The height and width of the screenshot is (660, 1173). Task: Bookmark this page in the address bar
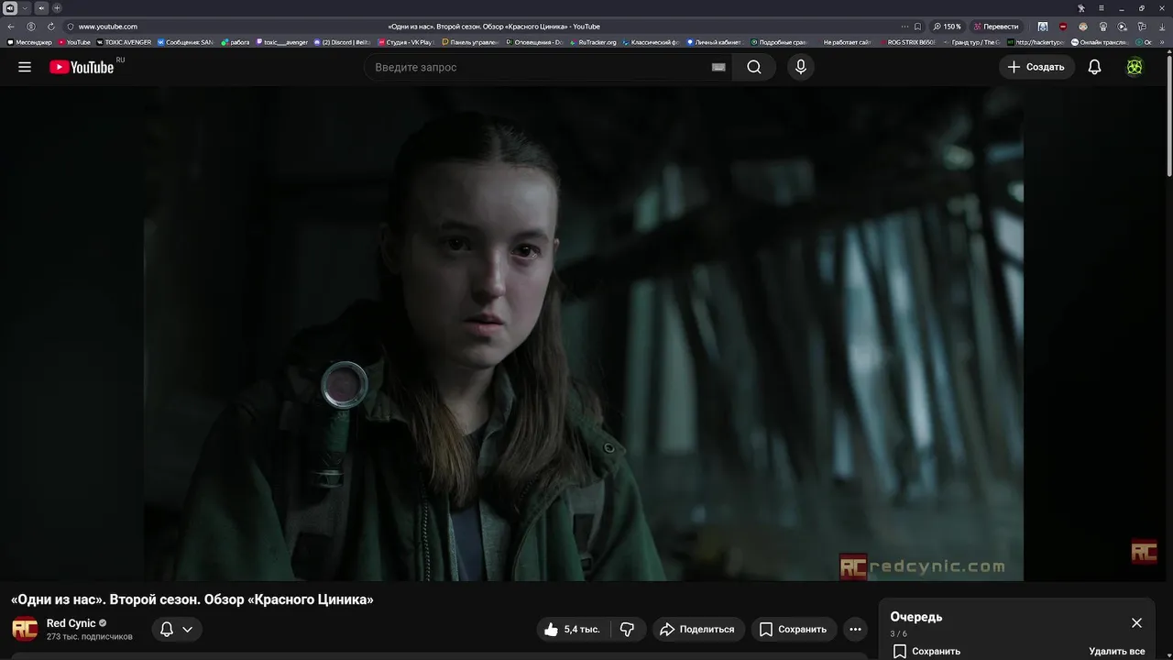point(917,27)
